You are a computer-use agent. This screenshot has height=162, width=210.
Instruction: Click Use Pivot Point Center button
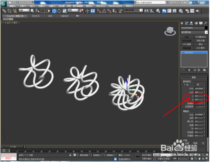tap(82, 11)
